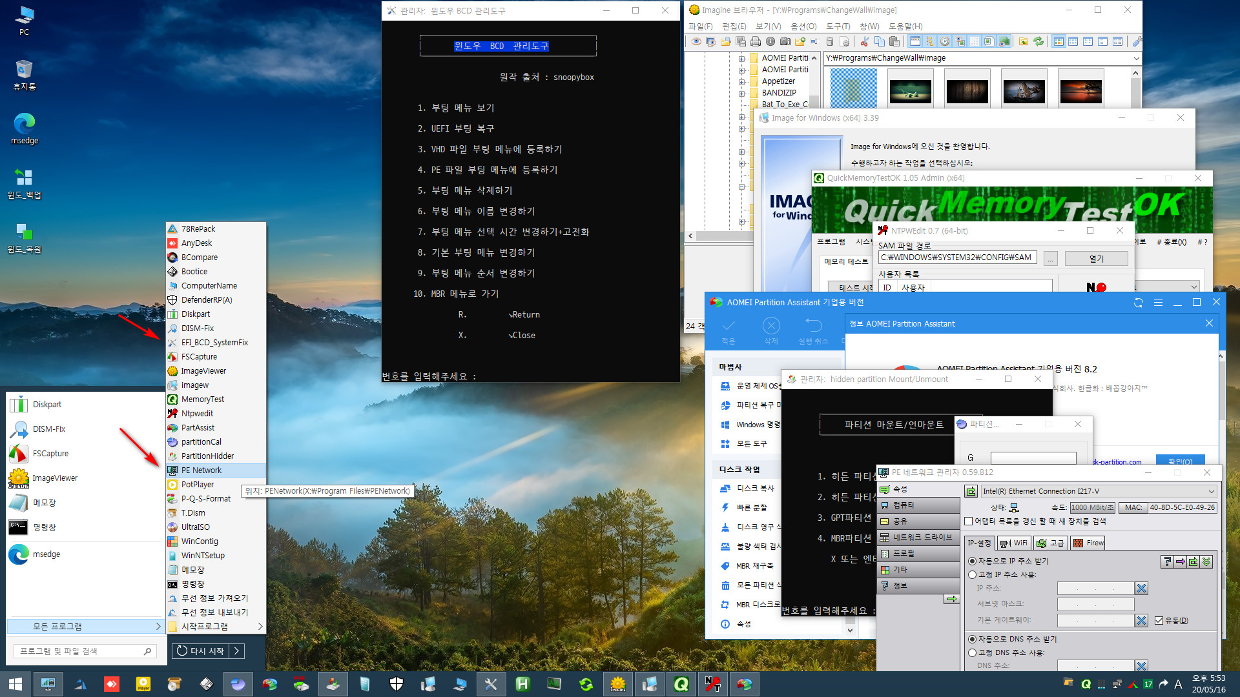
Task: Click the ... browse button in NTPWEdit
Action: pyautogui.click(x=1051, y=258)
